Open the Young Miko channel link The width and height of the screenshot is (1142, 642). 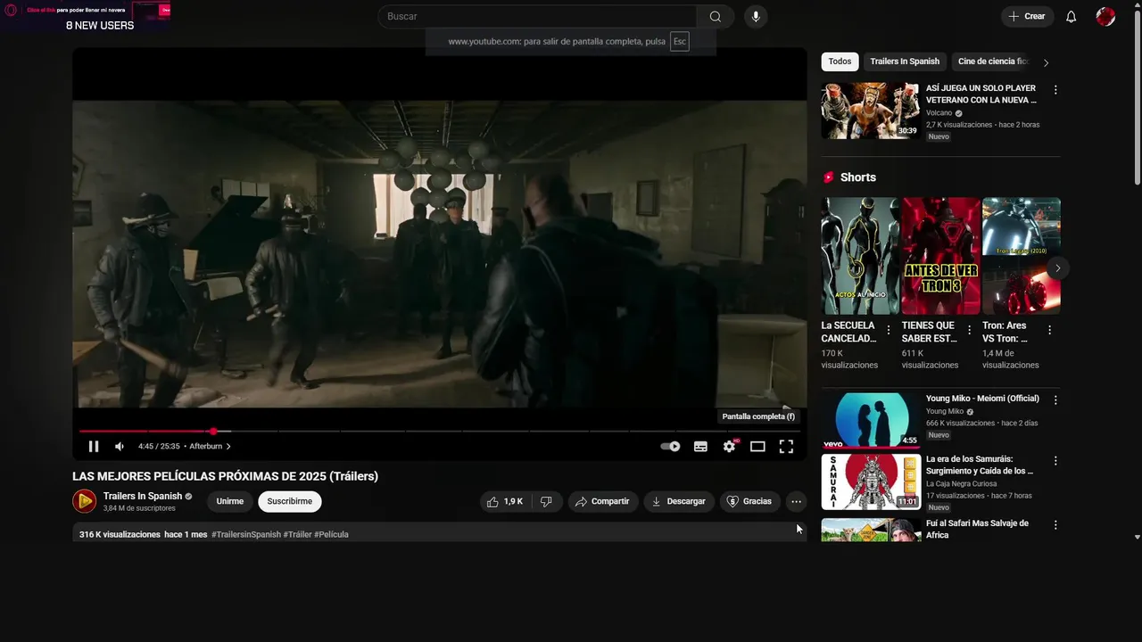tap(945, 412)
